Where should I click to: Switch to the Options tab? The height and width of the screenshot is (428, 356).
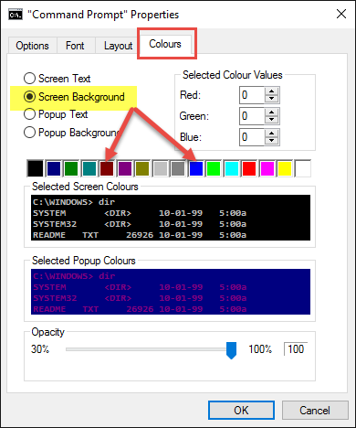32,46
